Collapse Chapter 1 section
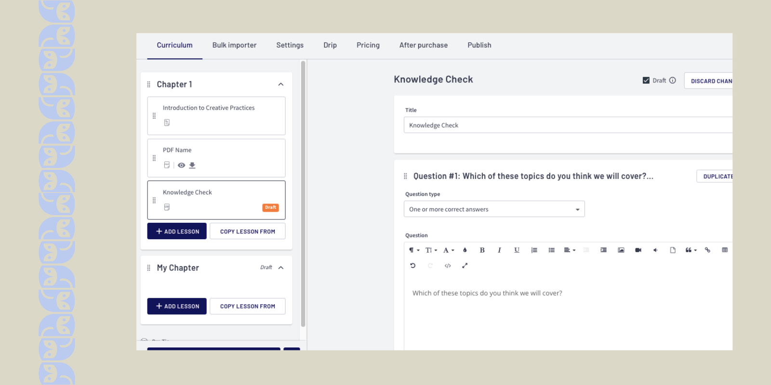The width and height of the screenshot is (771, 385). [281, 84]
